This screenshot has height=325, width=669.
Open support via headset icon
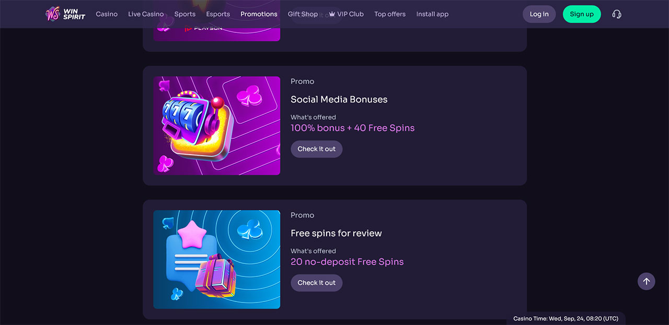(x=617, y=14)
